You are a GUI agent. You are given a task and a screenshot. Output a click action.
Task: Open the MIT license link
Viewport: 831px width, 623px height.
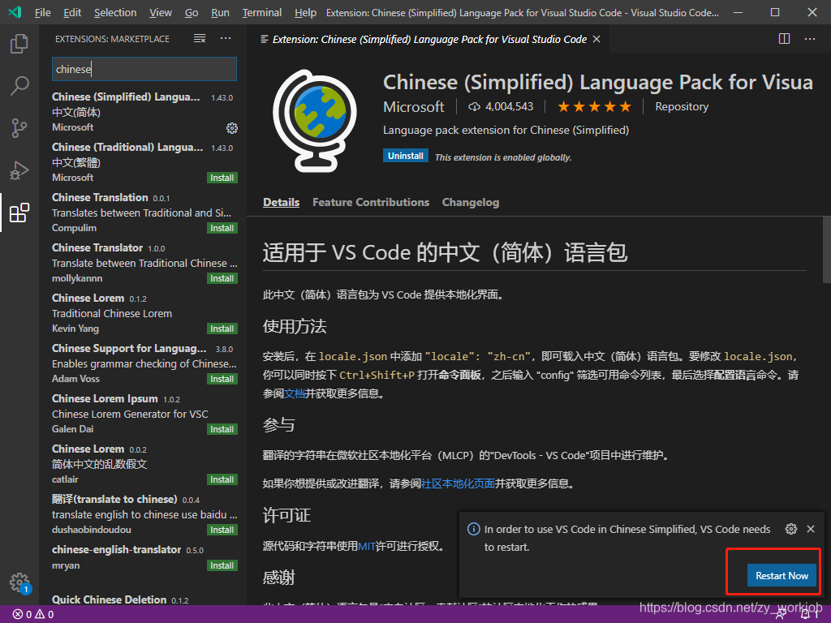pyautogui.click(x=367, y=546)
